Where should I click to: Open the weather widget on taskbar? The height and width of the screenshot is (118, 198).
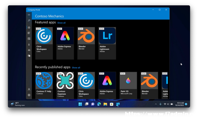[x=18, y=104]
